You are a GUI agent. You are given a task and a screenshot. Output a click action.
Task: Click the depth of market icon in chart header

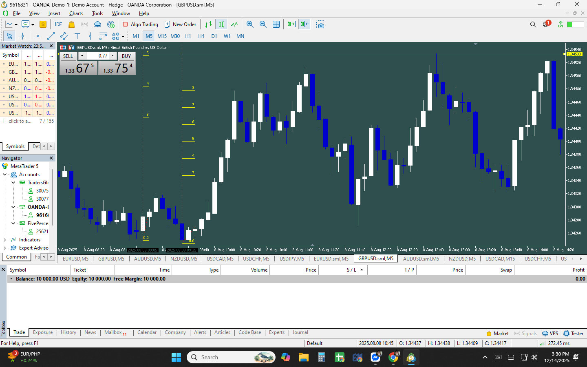coord(63,47)
